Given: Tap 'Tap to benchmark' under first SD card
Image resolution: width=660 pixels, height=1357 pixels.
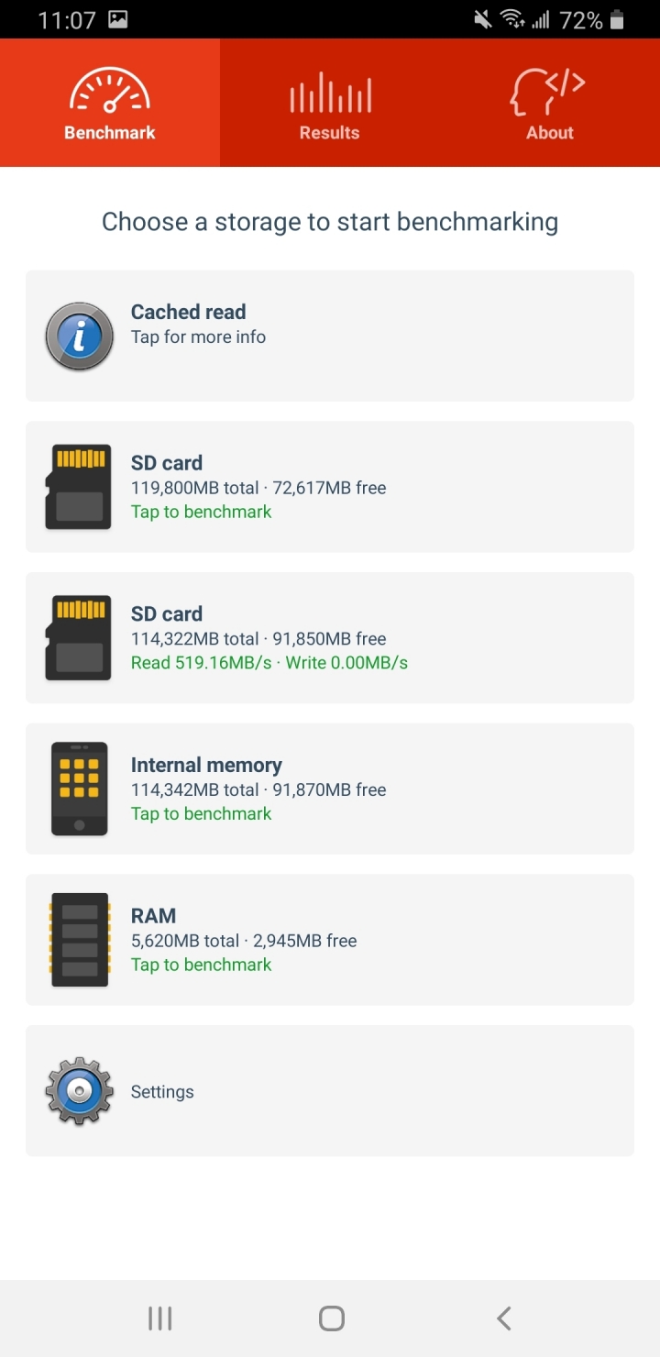Looking at the screenshot, I should pyautogui.click(x=202, y=512).
